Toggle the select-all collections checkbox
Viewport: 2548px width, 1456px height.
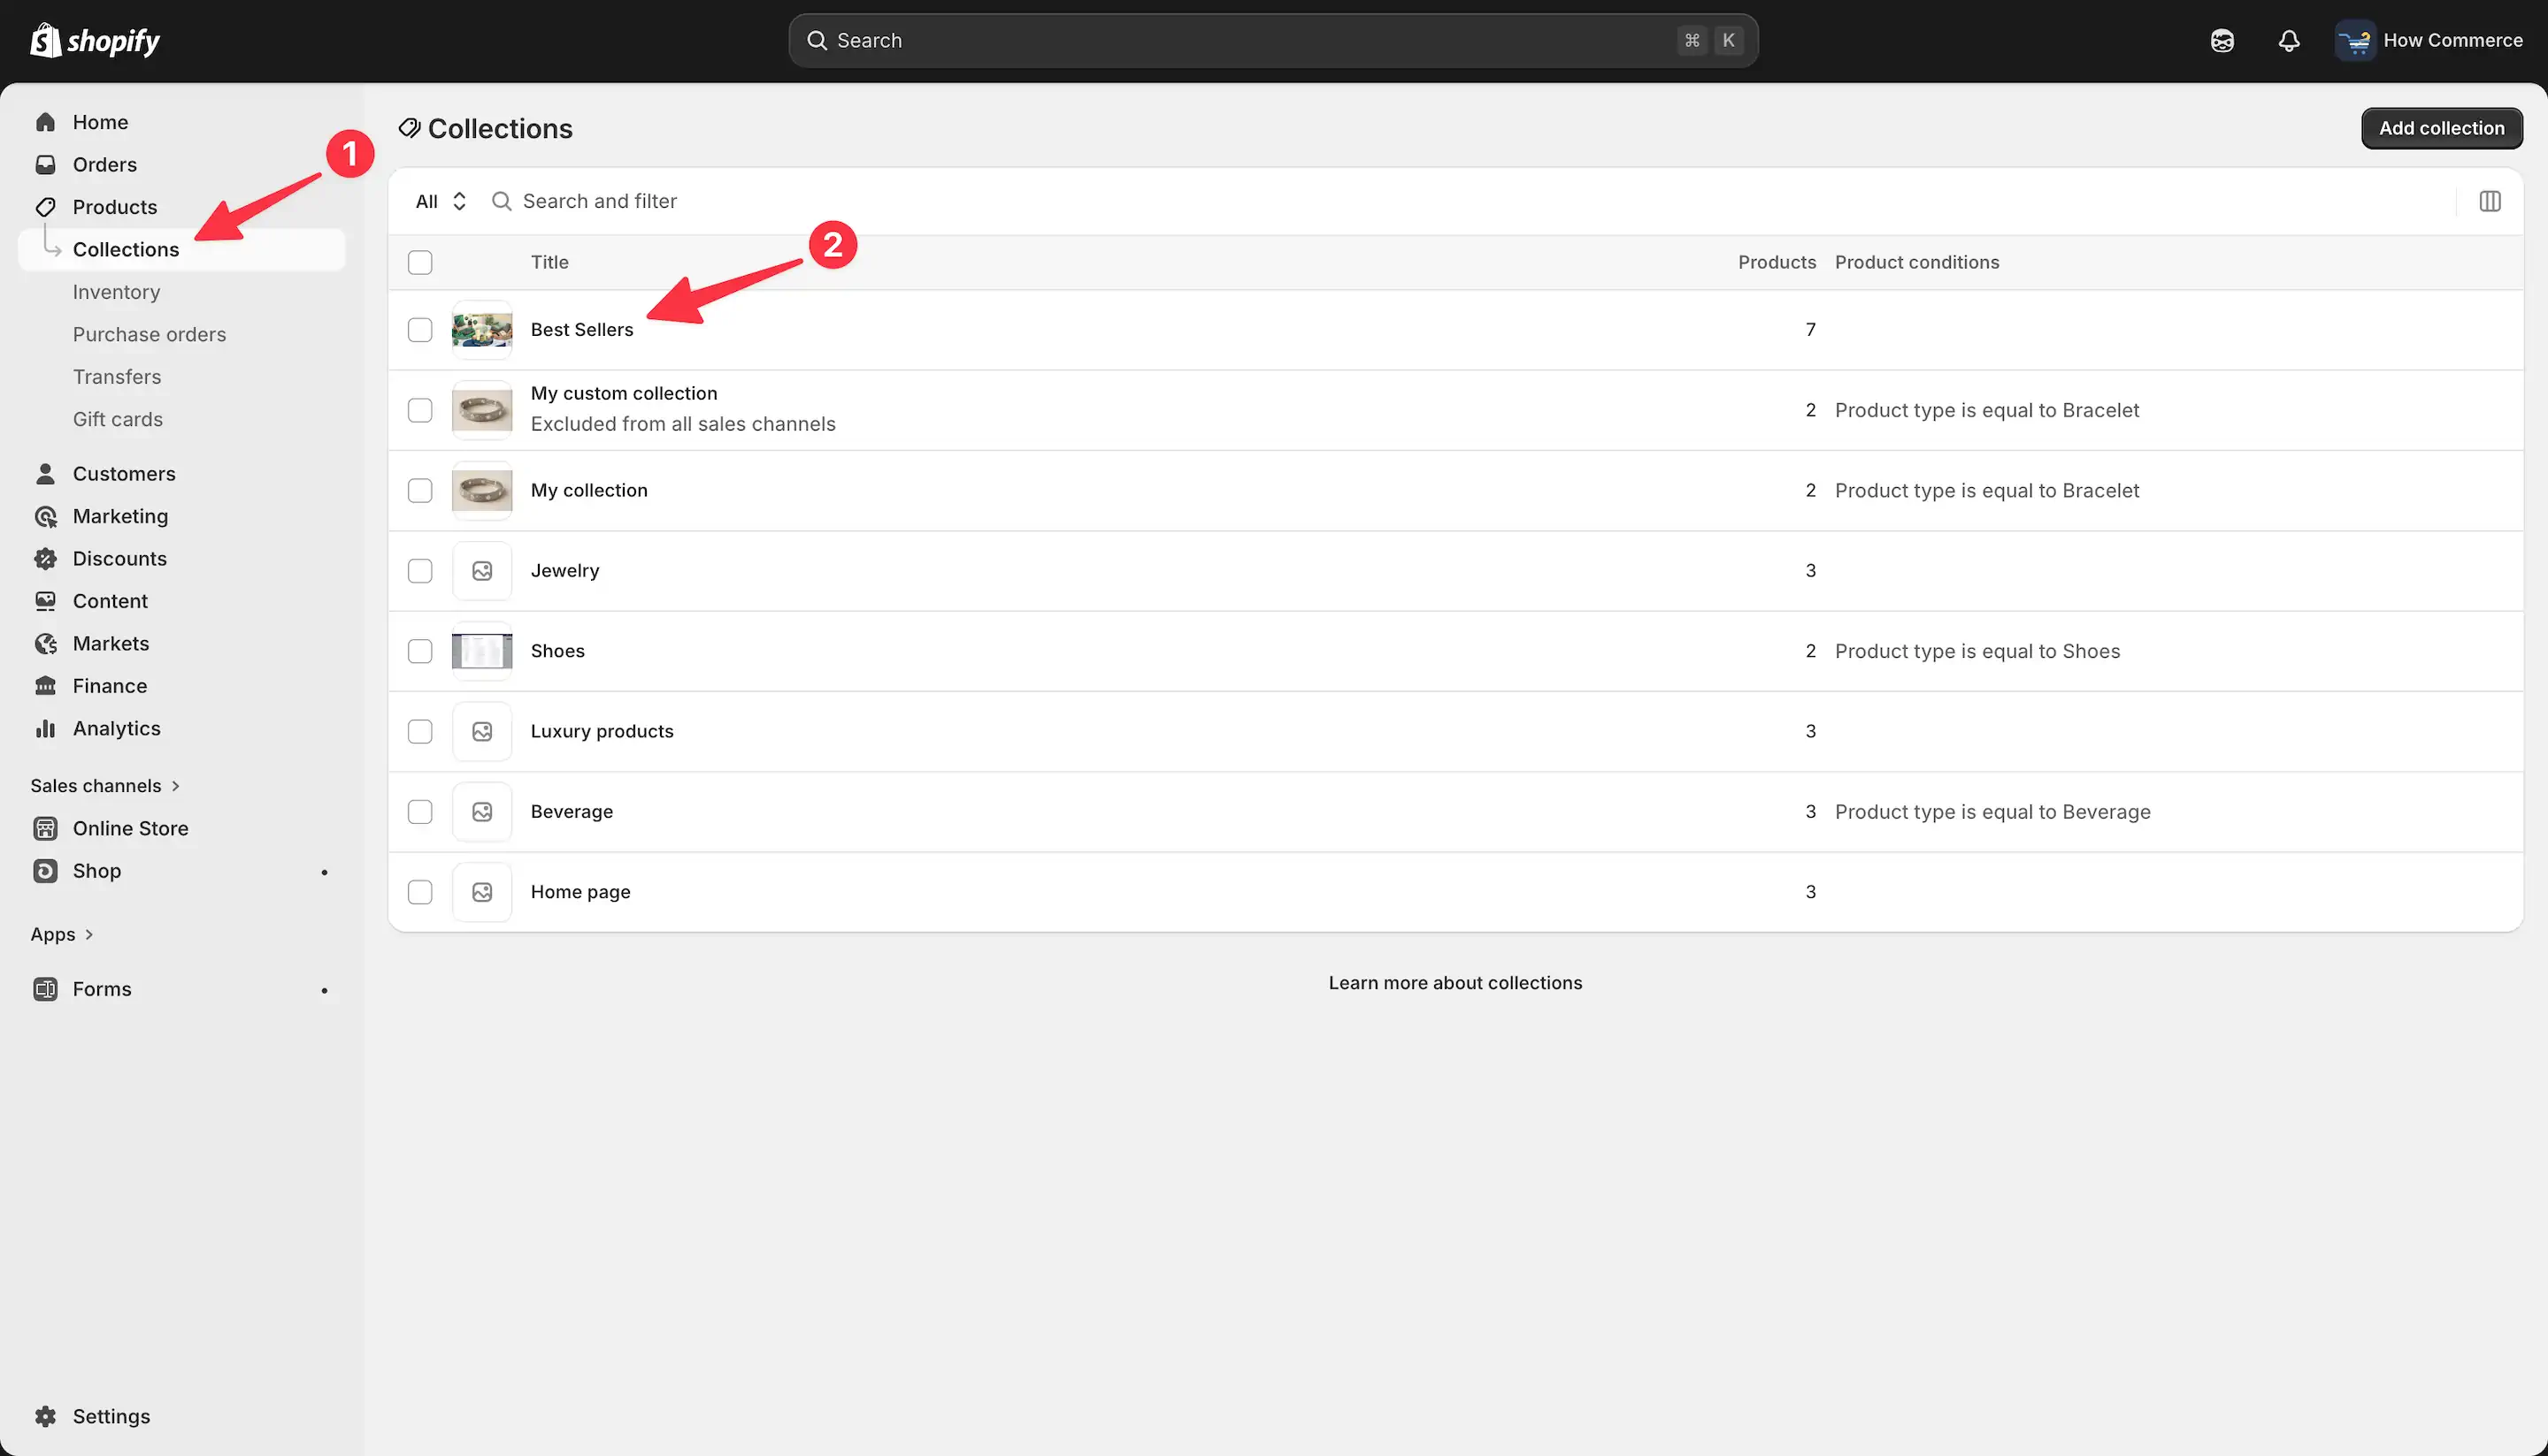coord(420,263)
